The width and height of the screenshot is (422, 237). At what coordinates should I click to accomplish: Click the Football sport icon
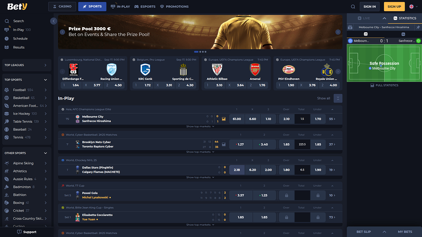(x=7, y=90)
